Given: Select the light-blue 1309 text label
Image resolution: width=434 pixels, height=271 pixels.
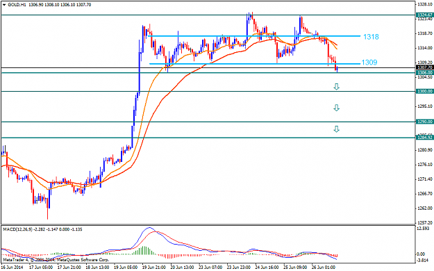Looking at the screenshot, I should coord(369,63).
